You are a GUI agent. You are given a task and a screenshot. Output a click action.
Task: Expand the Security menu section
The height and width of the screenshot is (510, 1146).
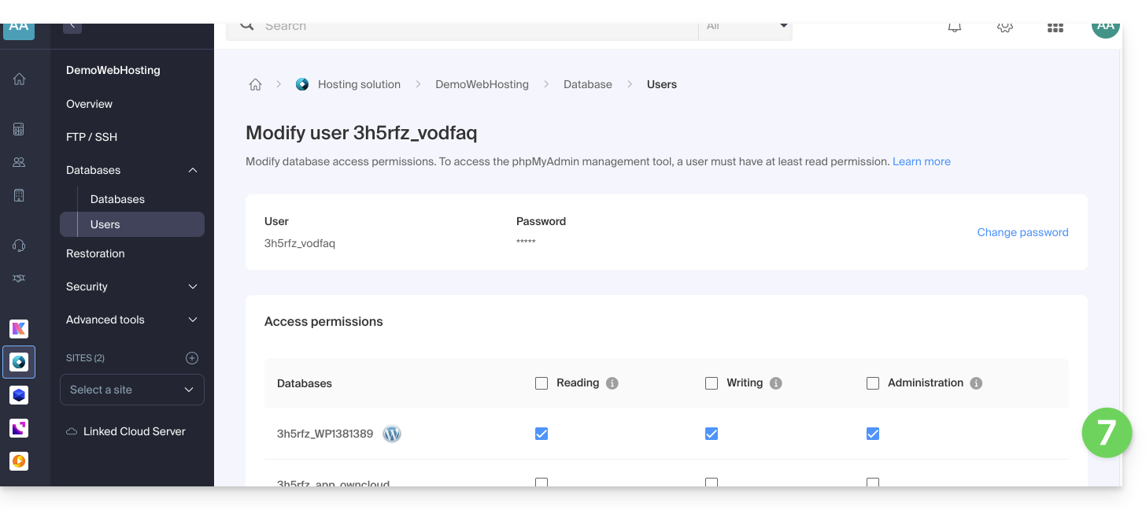[x=132, y=286]
